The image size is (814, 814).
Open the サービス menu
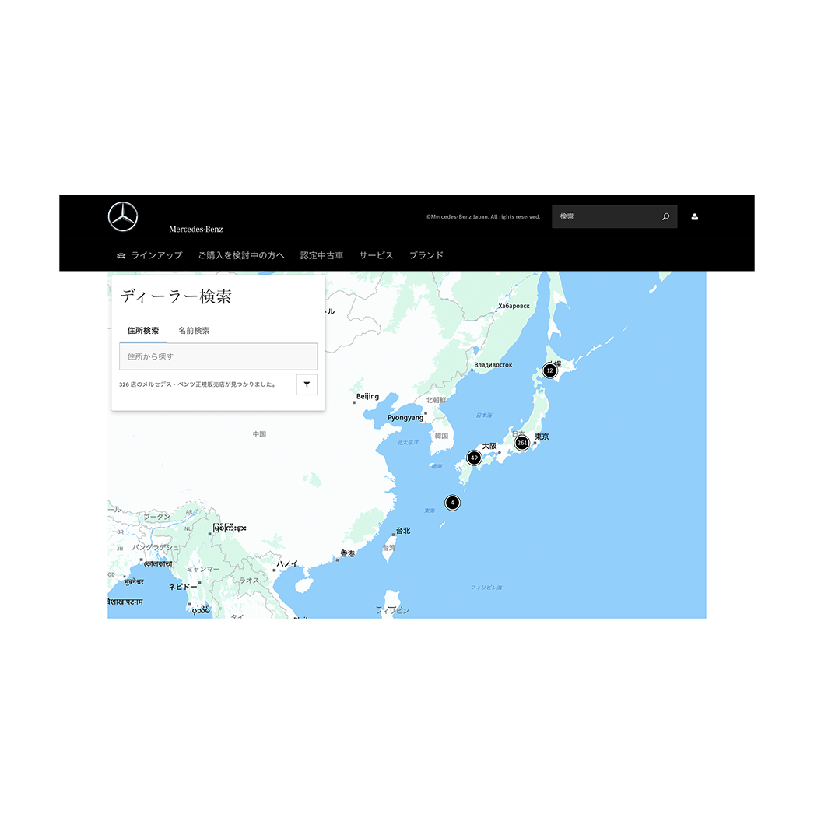coord(377,255)
